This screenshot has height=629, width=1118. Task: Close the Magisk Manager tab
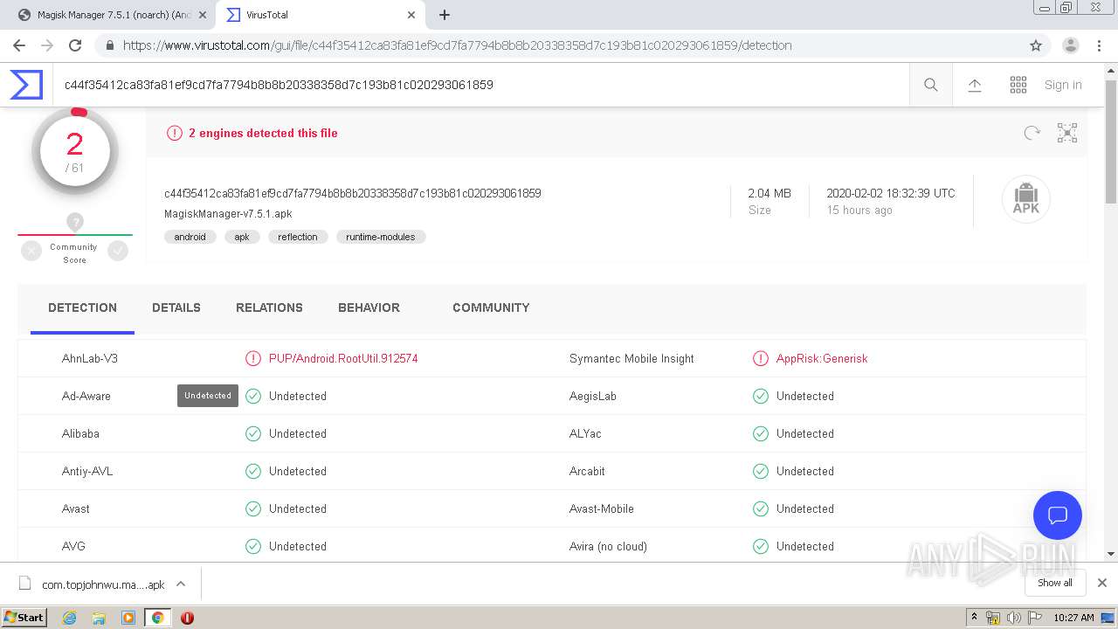coord(203,15)
